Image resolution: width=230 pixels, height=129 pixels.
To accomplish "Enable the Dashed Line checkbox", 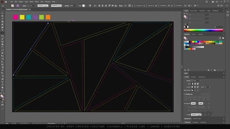I will point(185,94).
